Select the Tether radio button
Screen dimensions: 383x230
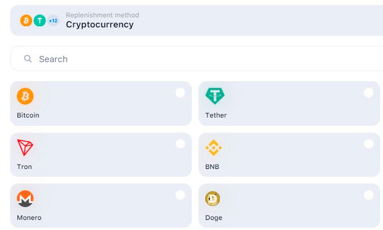click(368, 93)
